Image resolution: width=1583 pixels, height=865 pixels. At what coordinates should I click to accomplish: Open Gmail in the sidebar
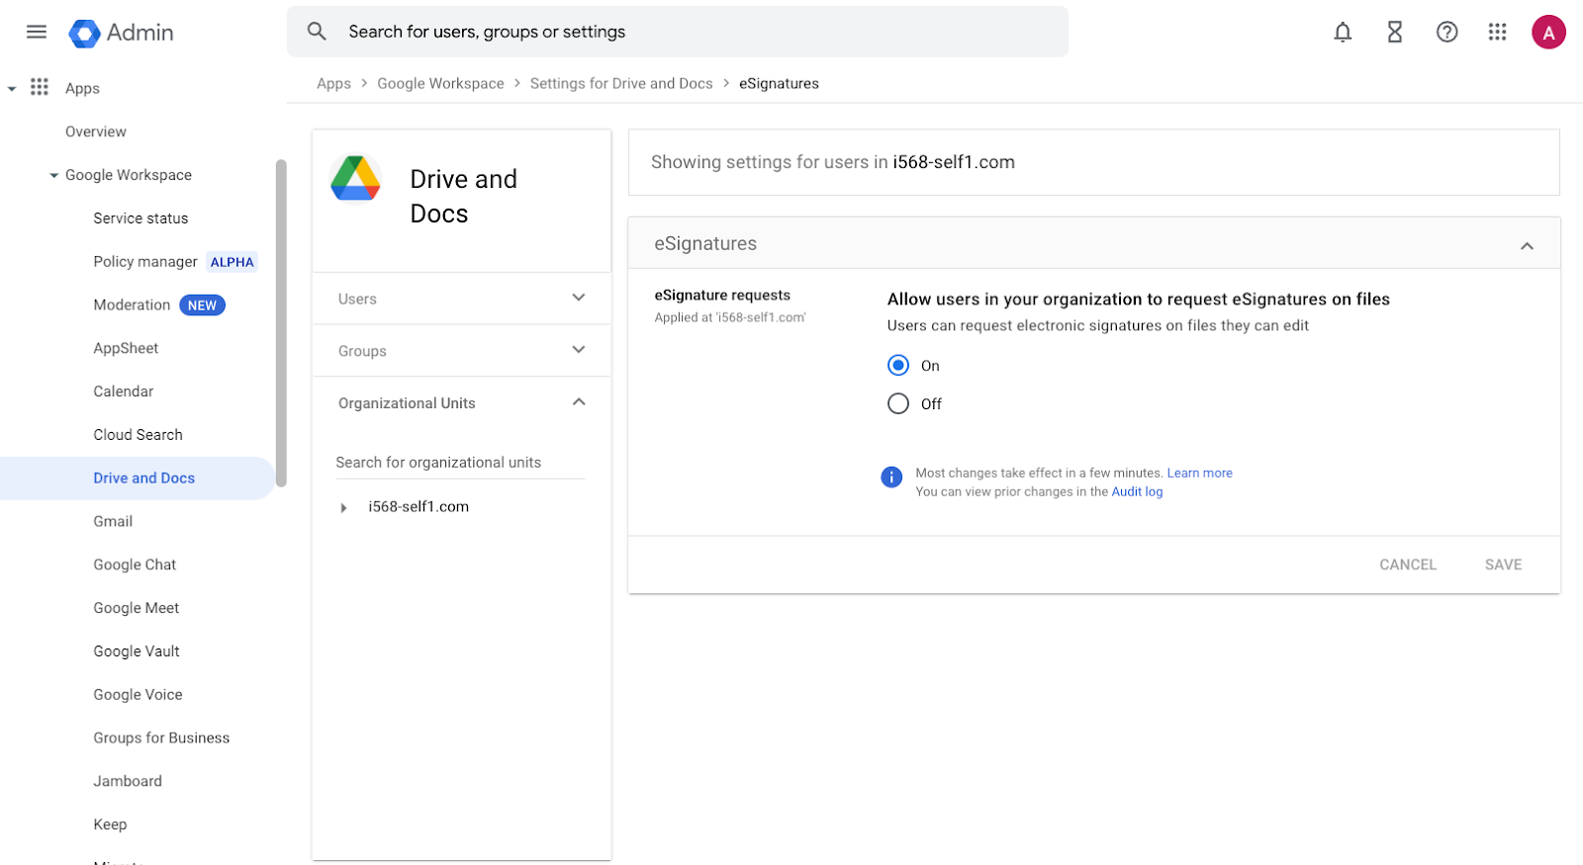(x=113, y=521)
